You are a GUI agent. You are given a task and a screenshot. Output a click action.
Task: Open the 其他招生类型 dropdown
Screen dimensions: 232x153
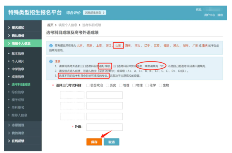pos(95,12)
